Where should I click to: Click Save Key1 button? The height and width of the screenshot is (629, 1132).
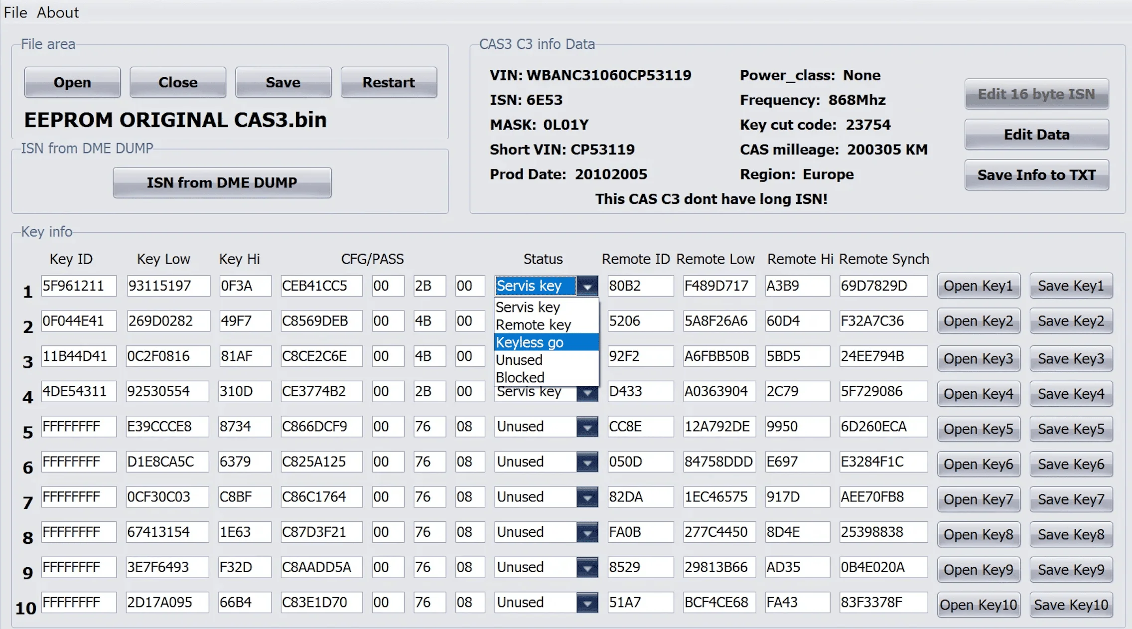coord(1071,286)
